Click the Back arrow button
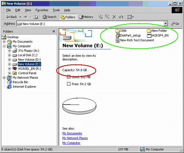 11,17
